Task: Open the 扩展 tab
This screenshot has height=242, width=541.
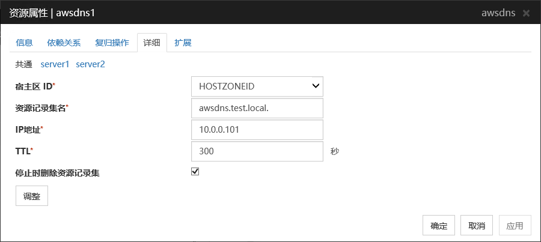Action: pos(183,43)
